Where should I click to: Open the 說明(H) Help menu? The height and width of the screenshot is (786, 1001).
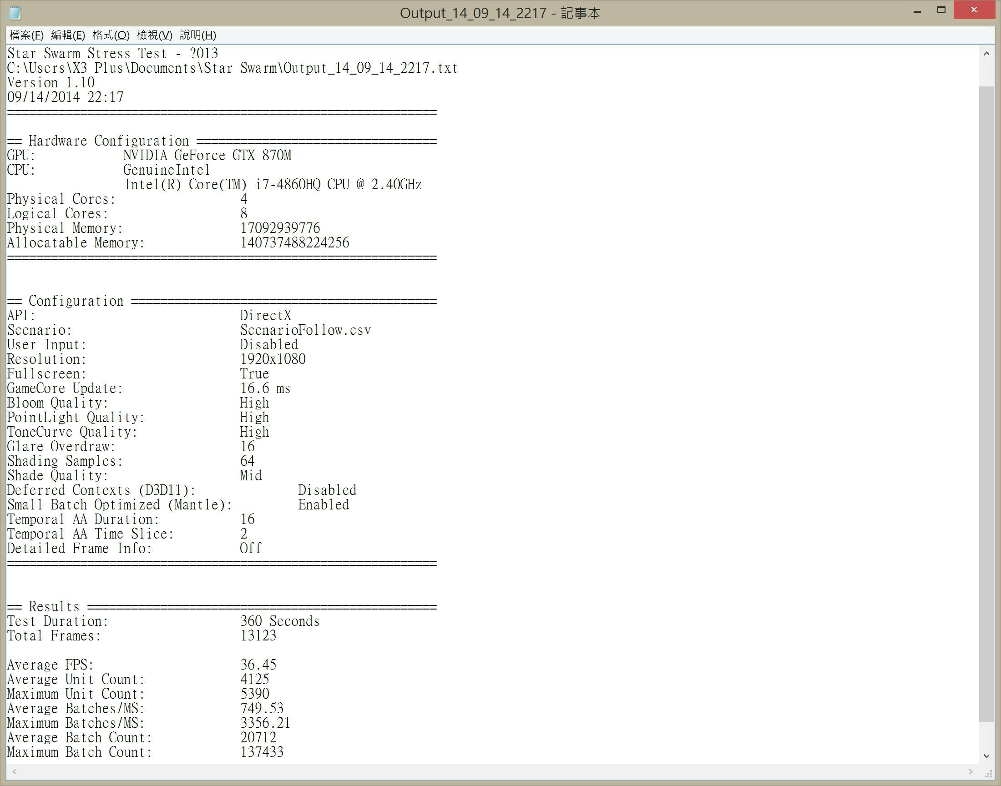tap(197, 35)
